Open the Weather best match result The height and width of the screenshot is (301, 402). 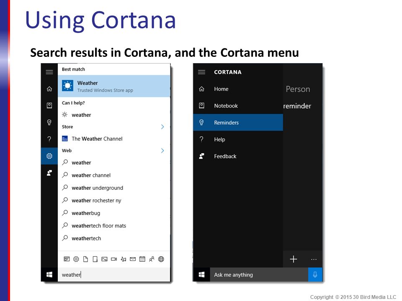point(114,86)
